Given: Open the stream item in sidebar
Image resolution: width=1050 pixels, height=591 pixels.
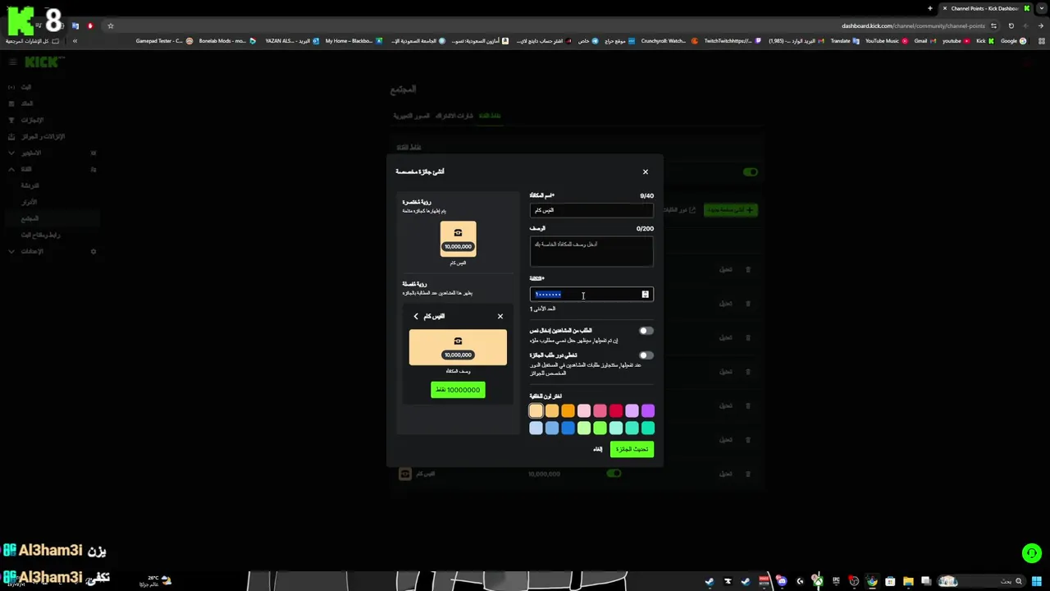Looking at the screenshot, I should pyautogui.click(x=26, y=87).
